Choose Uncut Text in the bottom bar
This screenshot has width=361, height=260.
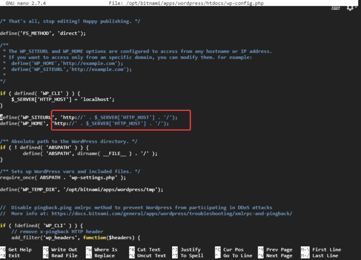coord(151,256)
